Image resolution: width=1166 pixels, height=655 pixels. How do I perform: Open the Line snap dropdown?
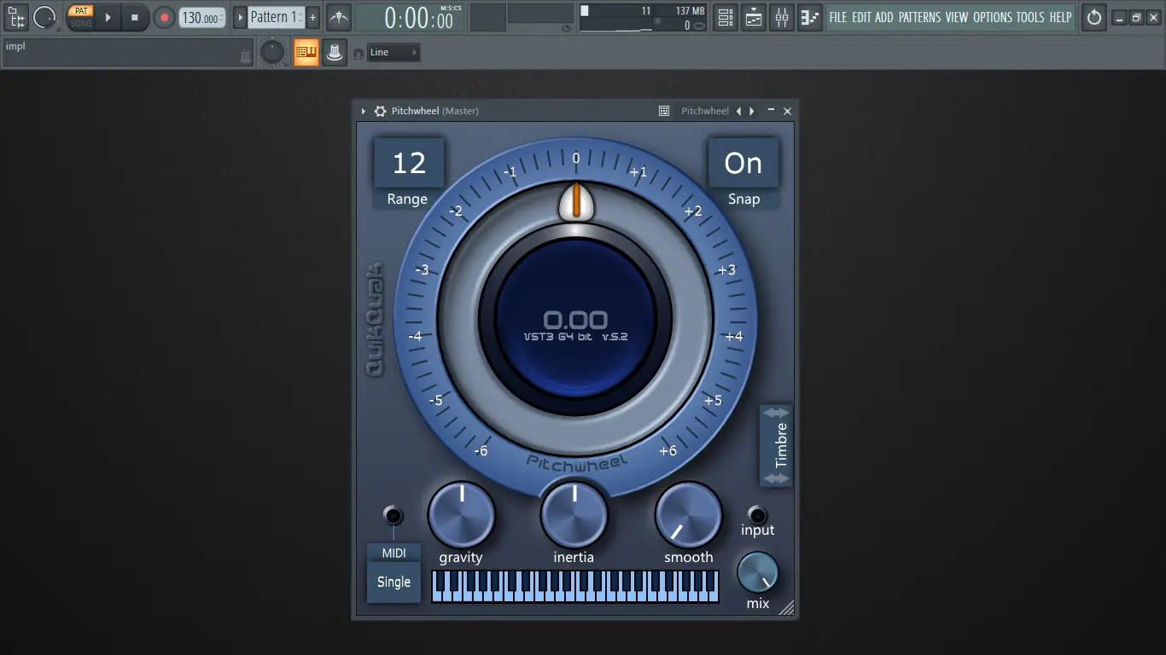393,52
